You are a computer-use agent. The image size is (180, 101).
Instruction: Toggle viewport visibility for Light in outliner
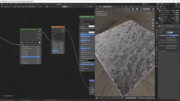click(176, 15)
